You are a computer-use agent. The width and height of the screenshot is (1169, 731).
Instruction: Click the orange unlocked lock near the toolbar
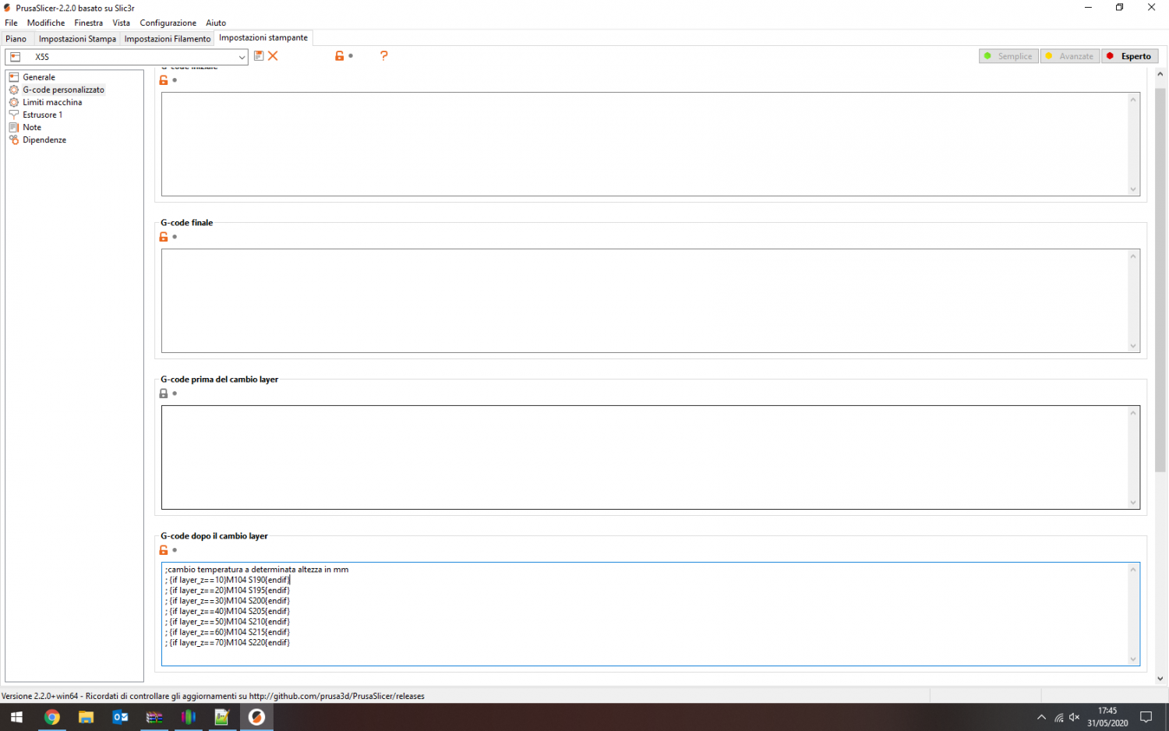click(x=339, y=56)
